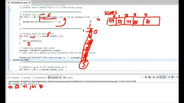The width and height of the screenshot is (184, 103).
Task: Click the LogCat tab icon
Action: coord(64,78)
